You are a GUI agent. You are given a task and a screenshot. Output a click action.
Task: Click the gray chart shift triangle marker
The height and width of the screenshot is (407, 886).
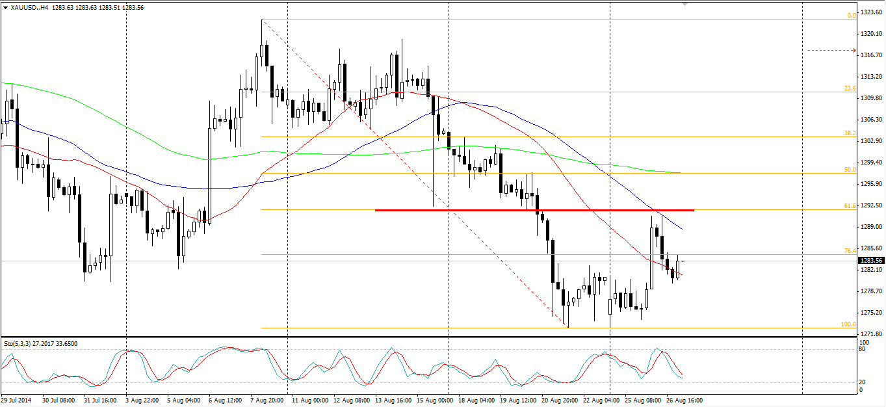[684, 4]
